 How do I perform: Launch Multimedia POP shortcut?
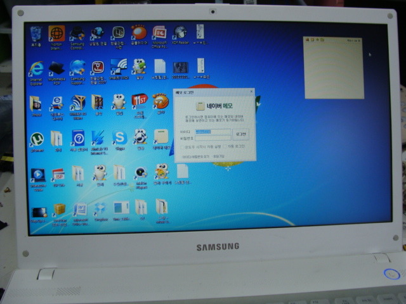[56, 73]
